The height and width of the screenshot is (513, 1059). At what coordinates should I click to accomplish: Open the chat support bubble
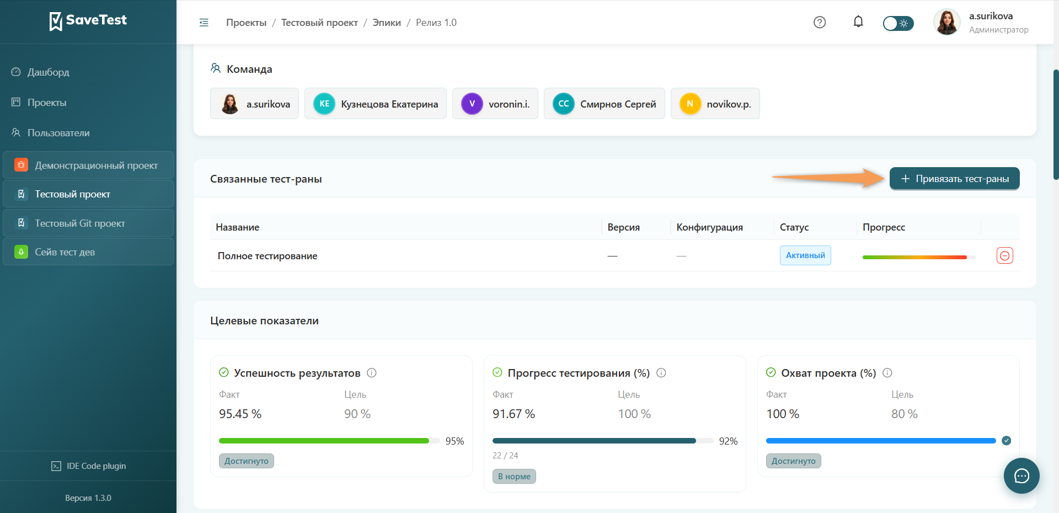coord(1021,475)
